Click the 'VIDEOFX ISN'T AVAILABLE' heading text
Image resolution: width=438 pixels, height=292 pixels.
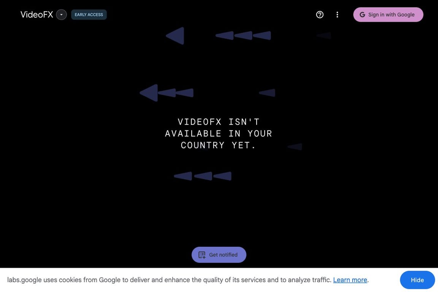pyautogui.click(x=219, y=133)
